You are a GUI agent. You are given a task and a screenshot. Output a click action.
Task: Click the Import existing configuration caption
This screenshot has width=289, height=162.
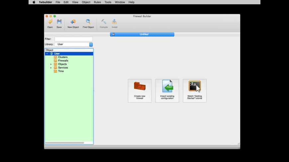coord(167,97)
